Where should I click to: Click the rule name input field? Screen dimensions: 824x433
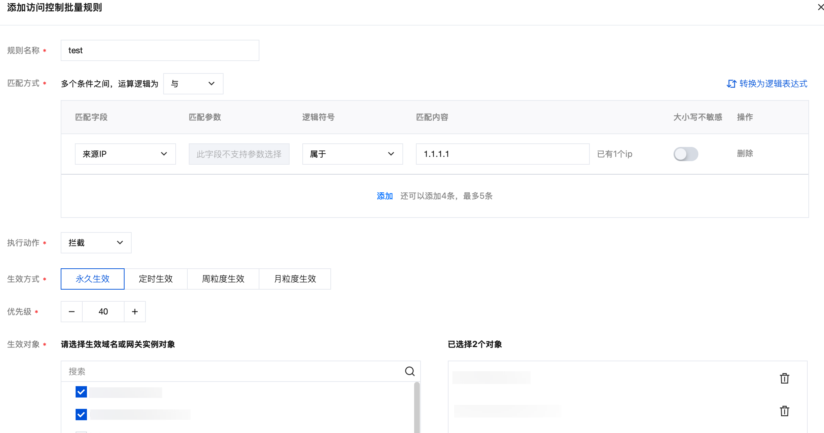pos(160,50)
